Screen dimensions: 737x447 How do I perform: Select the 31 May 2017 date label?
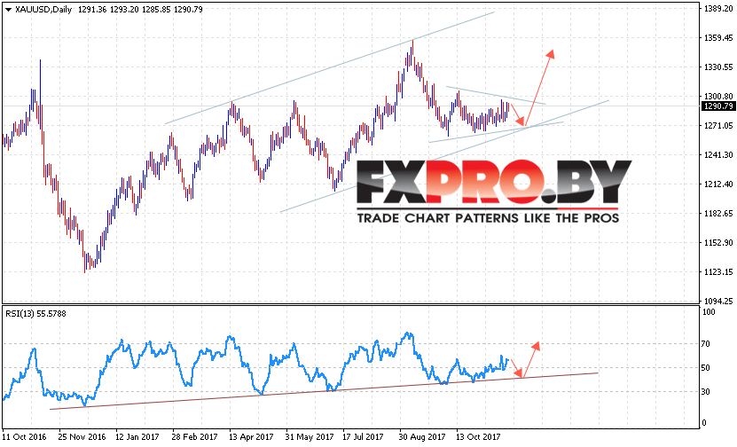click(x=310, y=437)
